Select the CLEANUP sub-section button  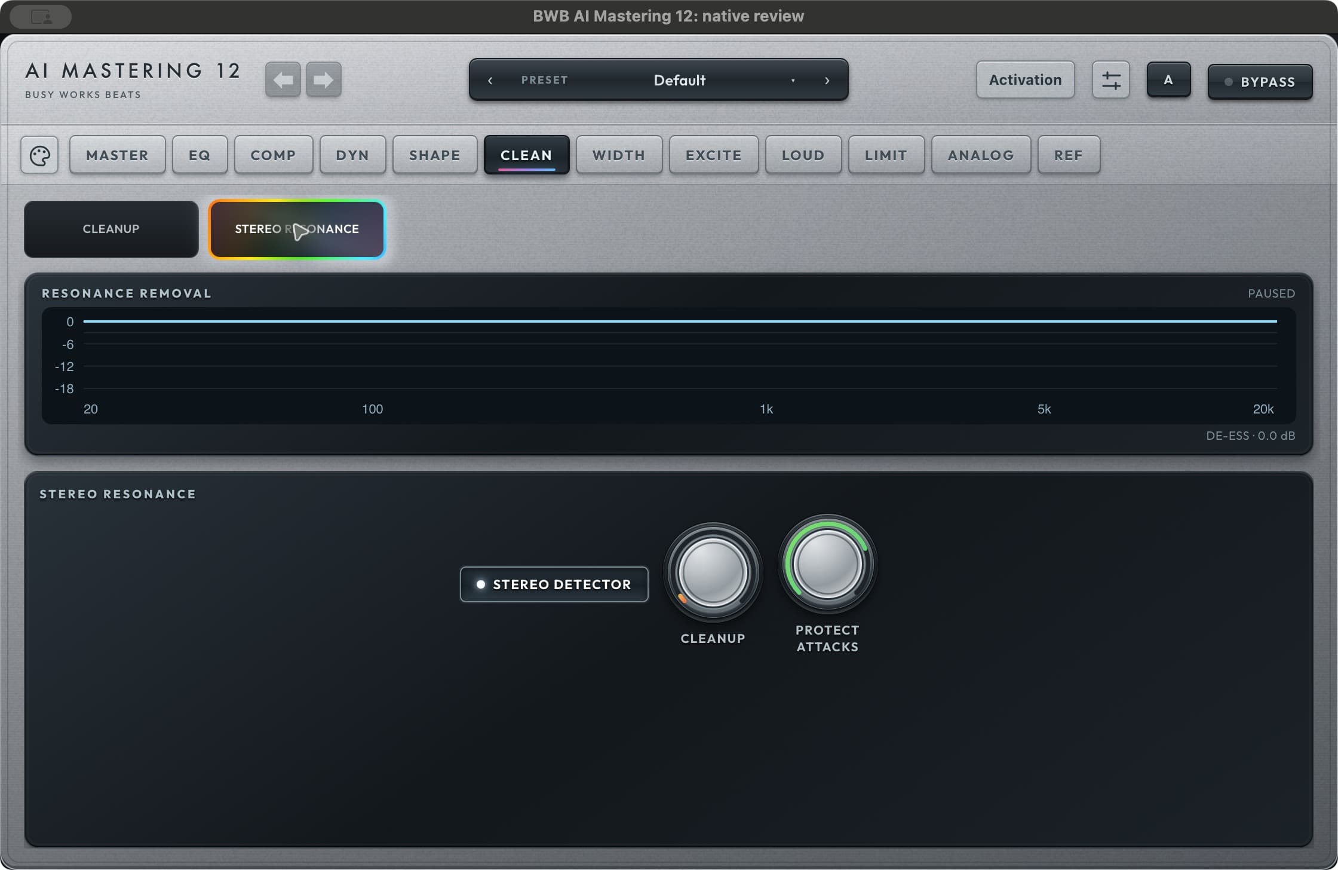(x=111, y=229)
